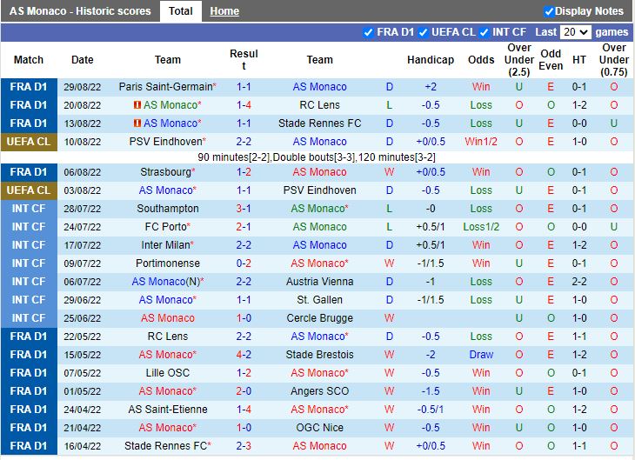This screenshot has height=460, width=635.
Task: Open Southampton team link
Action: click(168, 208)
